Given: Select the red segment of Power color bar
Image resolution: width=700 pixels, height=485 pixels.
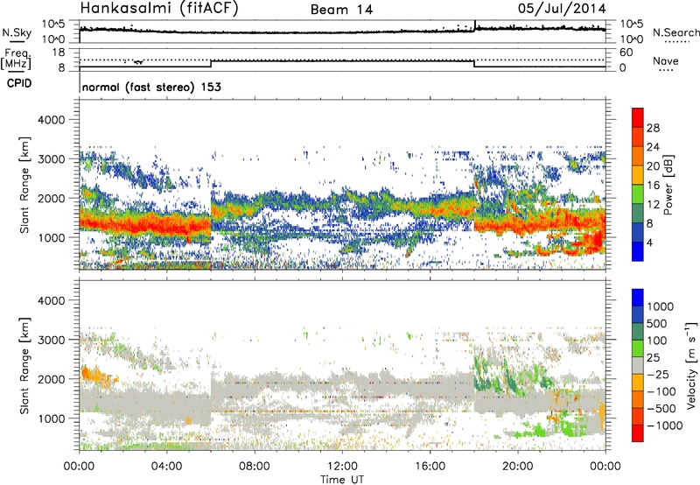Looking at the screenshot, I should (638, 117).
